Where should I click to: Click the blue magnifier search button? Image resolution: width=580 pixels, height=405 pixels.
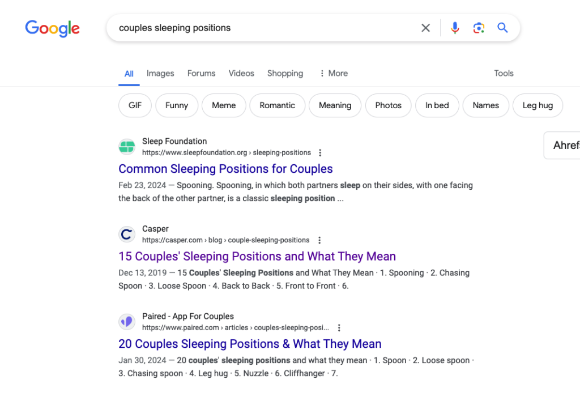[x=502, y=28]
